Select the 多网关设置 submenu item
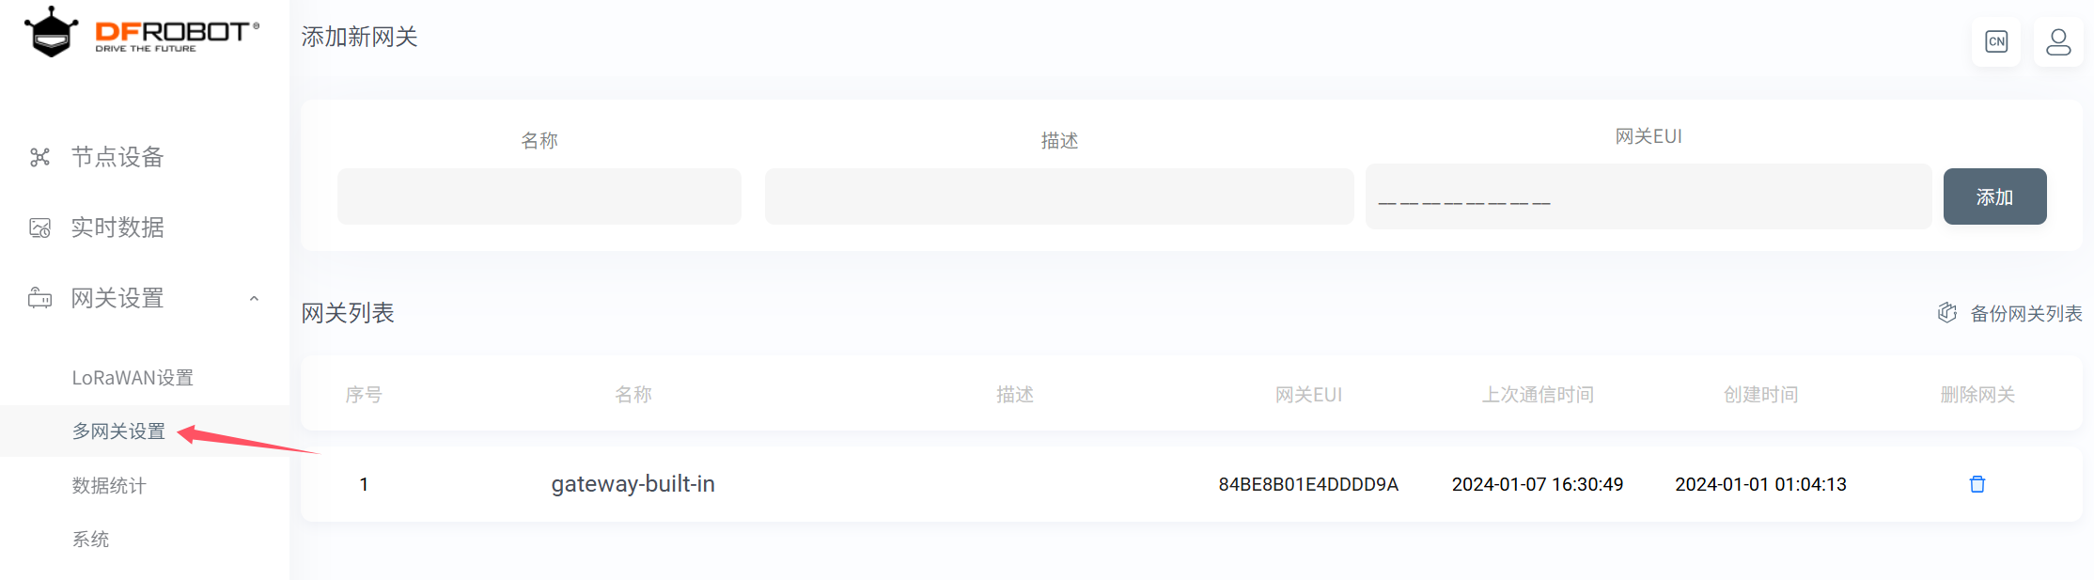 tap(118, 431)
